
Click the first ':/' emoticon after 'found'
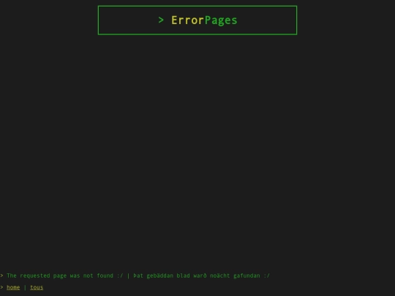(x=120, y=276)
